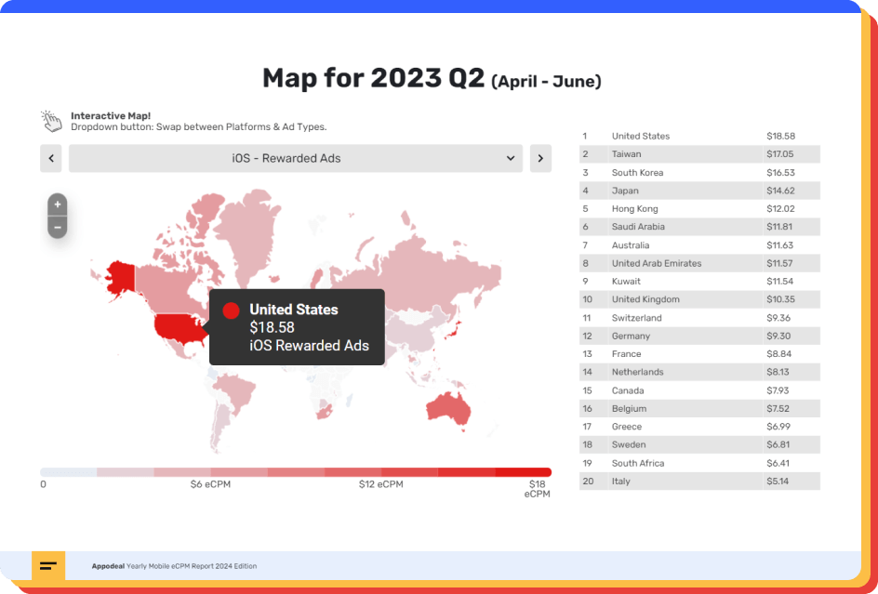Click the Appodeal logo in footer
The image size is (878, 594).
[x=48, y=566]
